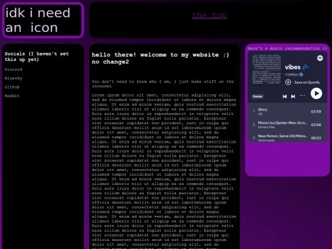Click the Reddit social entry
This screenshot has height=249, width=332.
pyautogui.click(x=12, y=96)
